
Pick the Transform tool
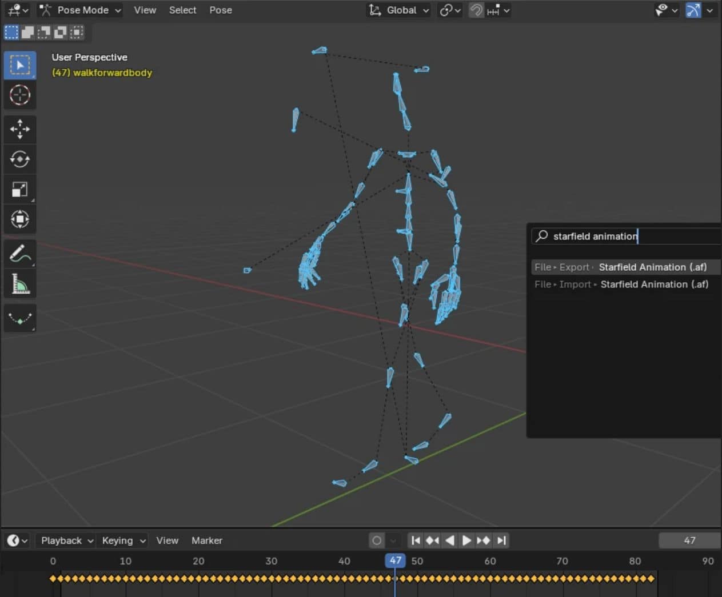point(20,219)
